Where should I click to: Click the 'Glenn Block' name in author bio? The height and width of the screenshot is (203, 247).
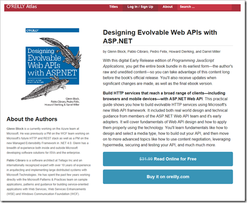(x=15, y=128)
